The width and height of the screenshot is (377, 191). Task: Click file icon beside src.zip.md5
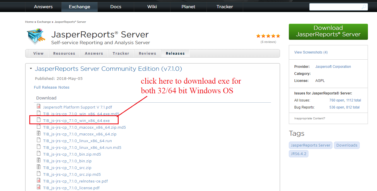(x=39, y=174)
